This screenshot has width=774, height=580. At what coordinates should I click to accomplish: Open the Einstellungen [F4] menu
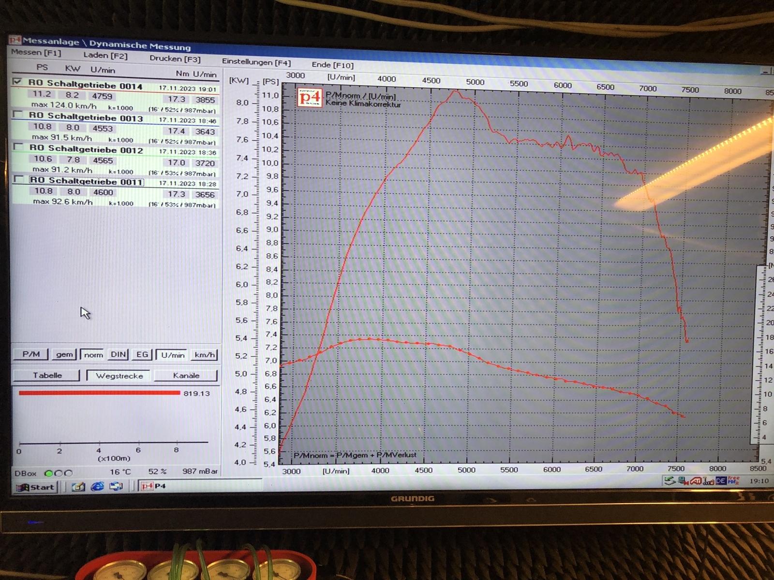[x=256, y=62]
